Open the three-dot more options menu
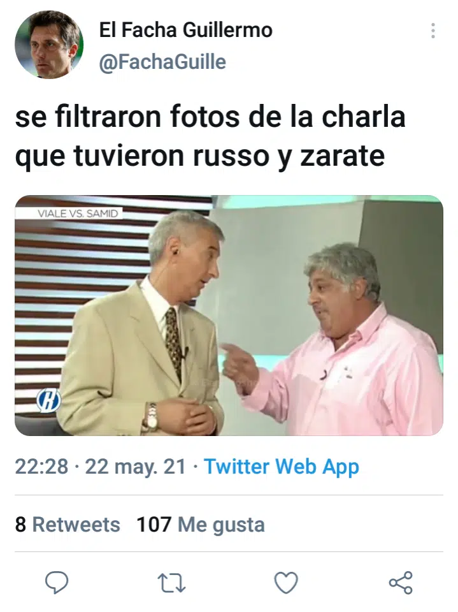 pos(433,31)
